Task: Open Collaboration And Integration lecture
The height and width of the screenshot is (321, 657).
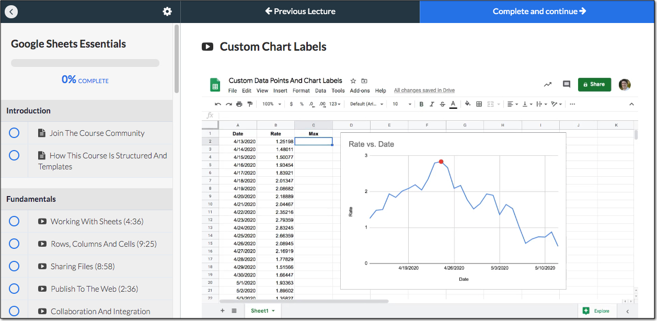Action: (100, 311)
